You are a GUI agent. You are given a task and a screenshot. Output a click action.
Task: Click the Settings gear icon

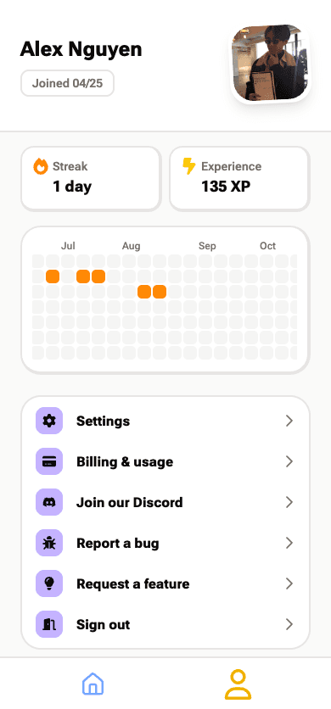click(49, 421)
